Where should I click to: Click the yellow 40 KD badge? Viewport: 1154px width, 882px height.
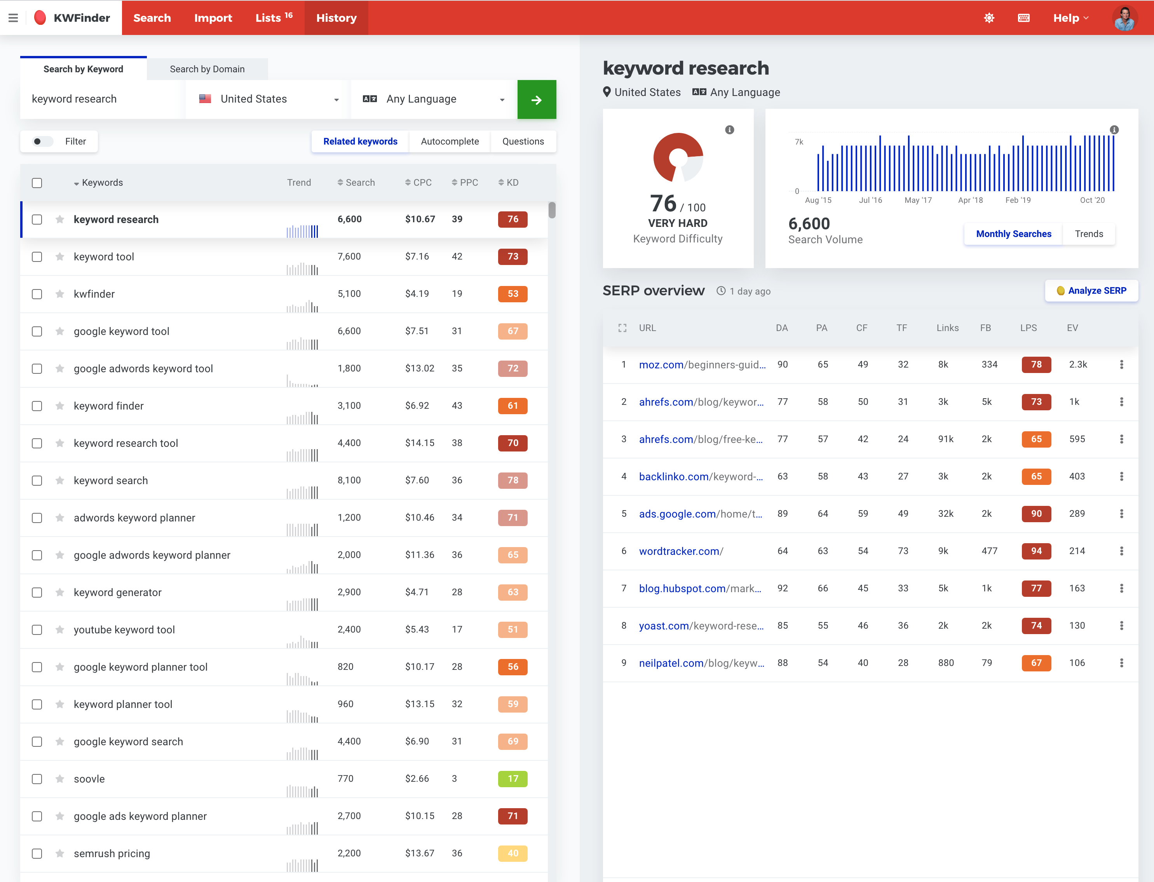pos(513,854)
